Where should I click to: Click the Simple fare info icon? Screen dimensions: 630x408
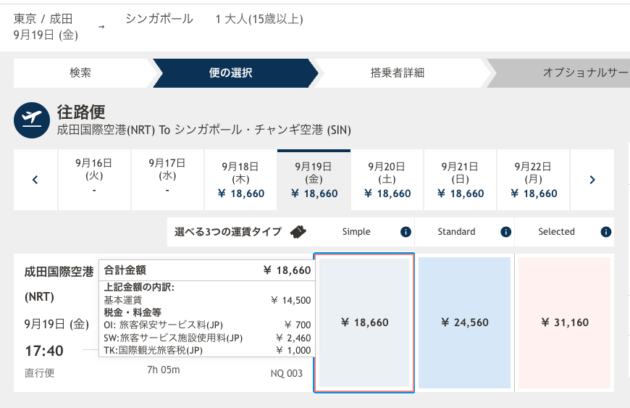coord(406,232)
